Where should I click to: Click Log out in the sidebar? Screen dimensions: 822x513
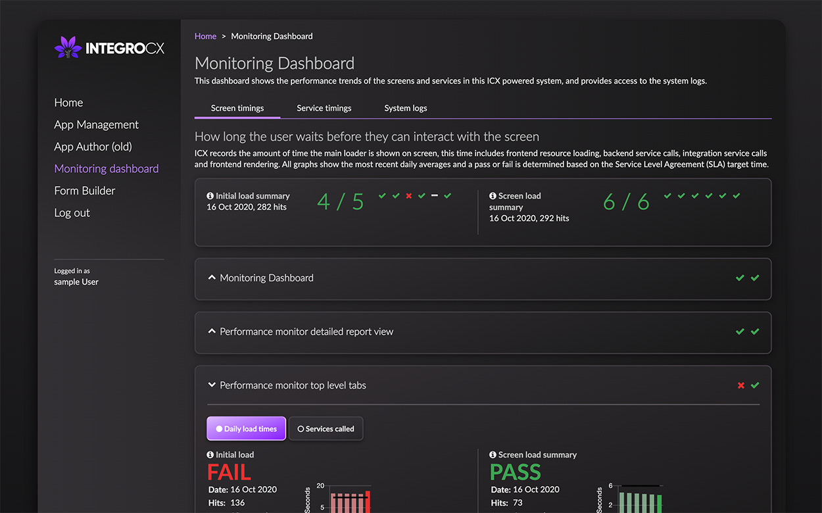72,213
